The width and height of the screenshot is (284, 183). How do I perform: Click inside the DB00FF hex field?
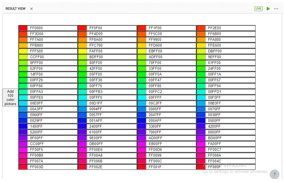coord(112,144)
